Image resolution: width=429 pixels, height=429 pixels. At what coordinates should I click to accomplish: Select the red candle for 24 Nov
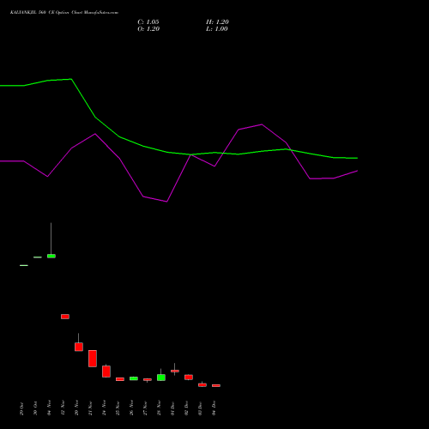pyautogui.click(x=106, y=372)
